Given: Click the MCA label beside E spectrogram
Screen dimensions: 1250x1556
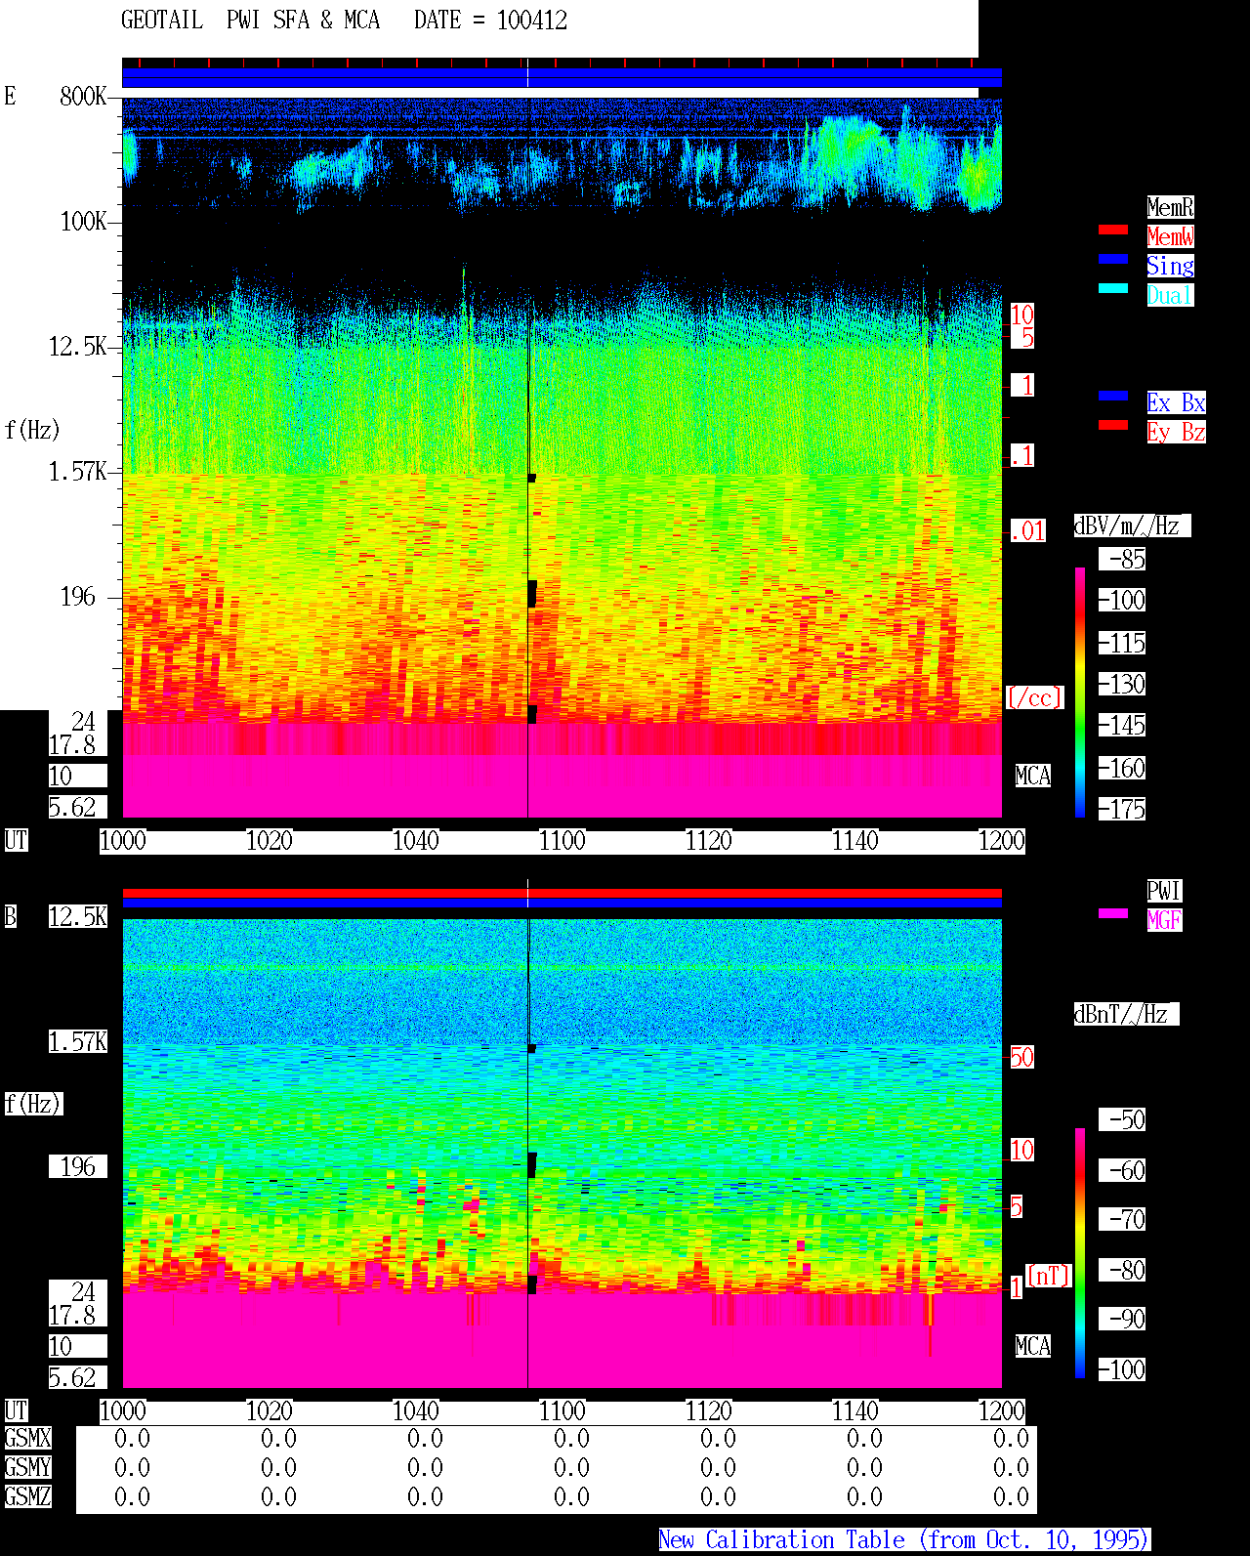Looking at the screenshot, I should point(1032,777).
